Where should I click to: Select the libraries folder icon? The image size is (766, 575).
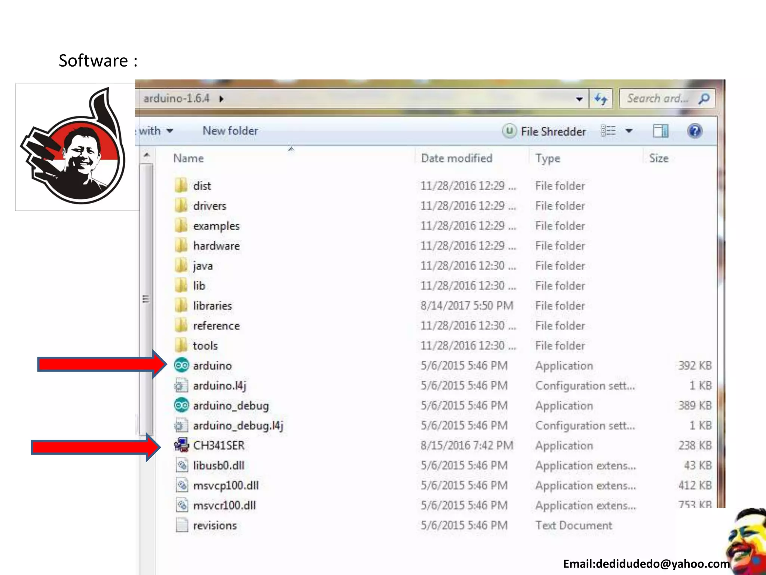pos(181,305)
